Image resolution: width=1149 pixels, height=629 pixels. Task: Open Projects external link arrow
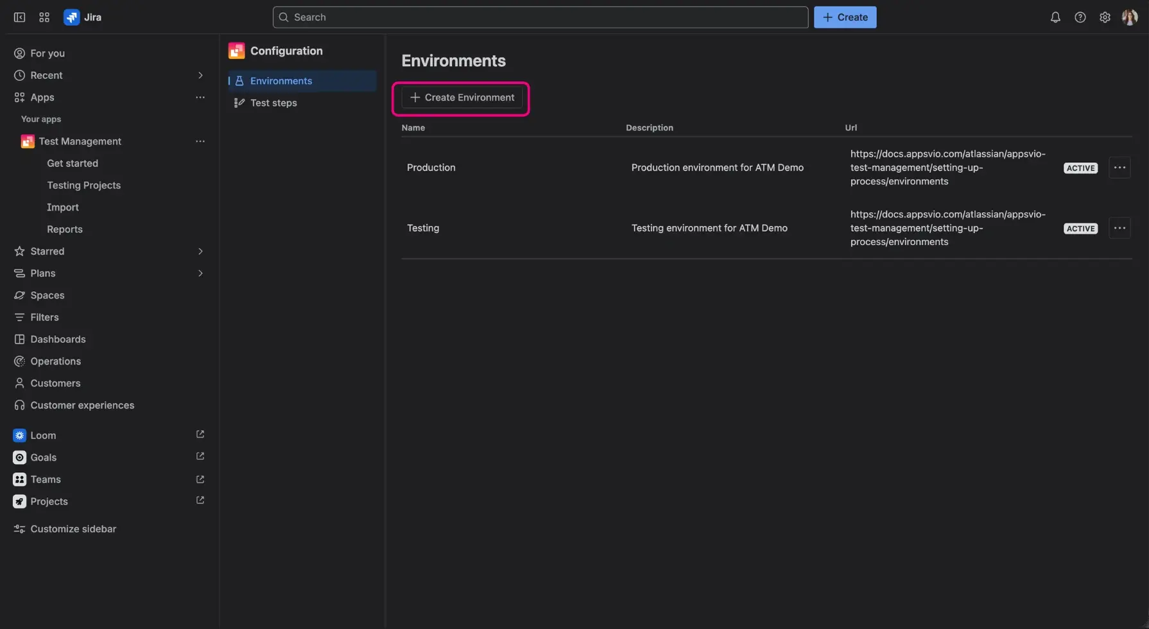click(x=200, y=500)
